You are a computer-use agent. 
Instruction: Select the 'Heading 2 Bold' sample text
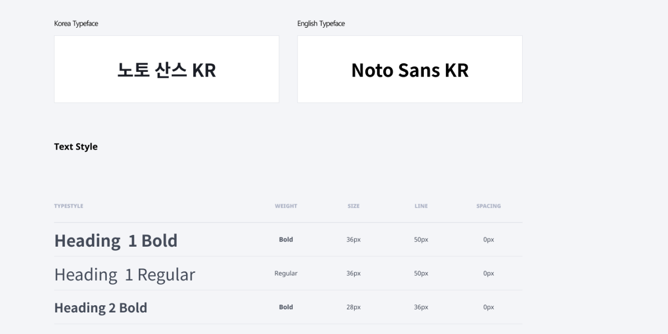tap(101, 308)
